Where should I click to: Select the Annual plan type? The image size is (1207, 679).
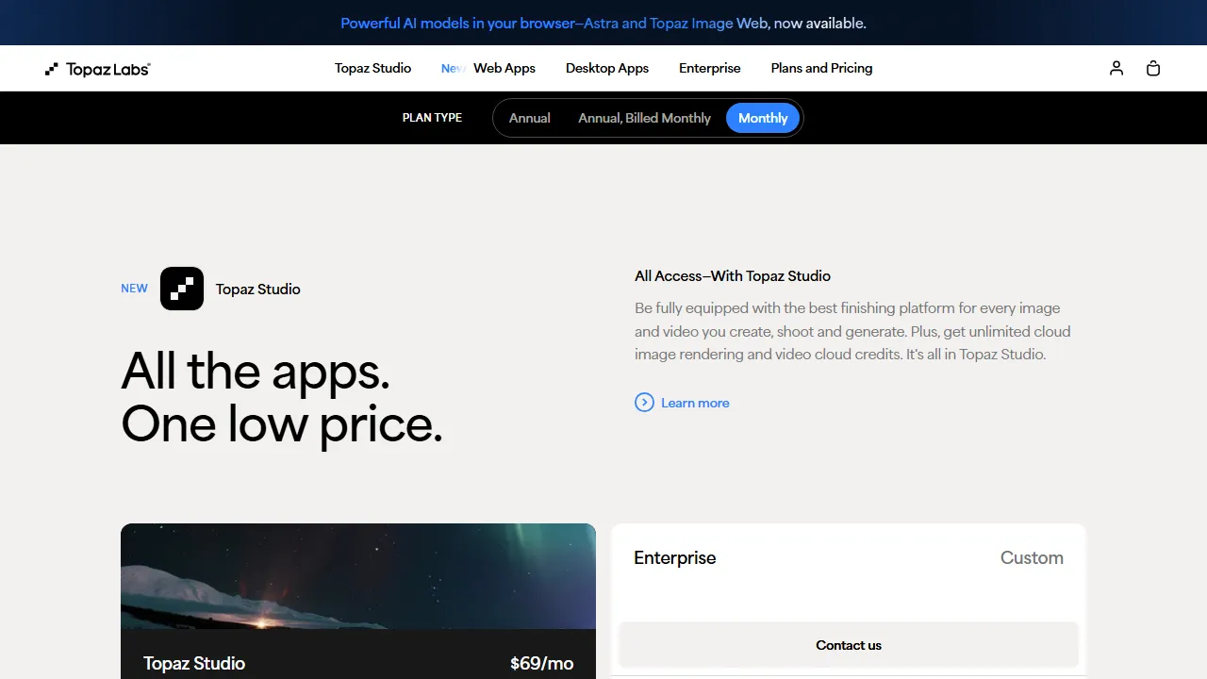click(x=530, y=118)
